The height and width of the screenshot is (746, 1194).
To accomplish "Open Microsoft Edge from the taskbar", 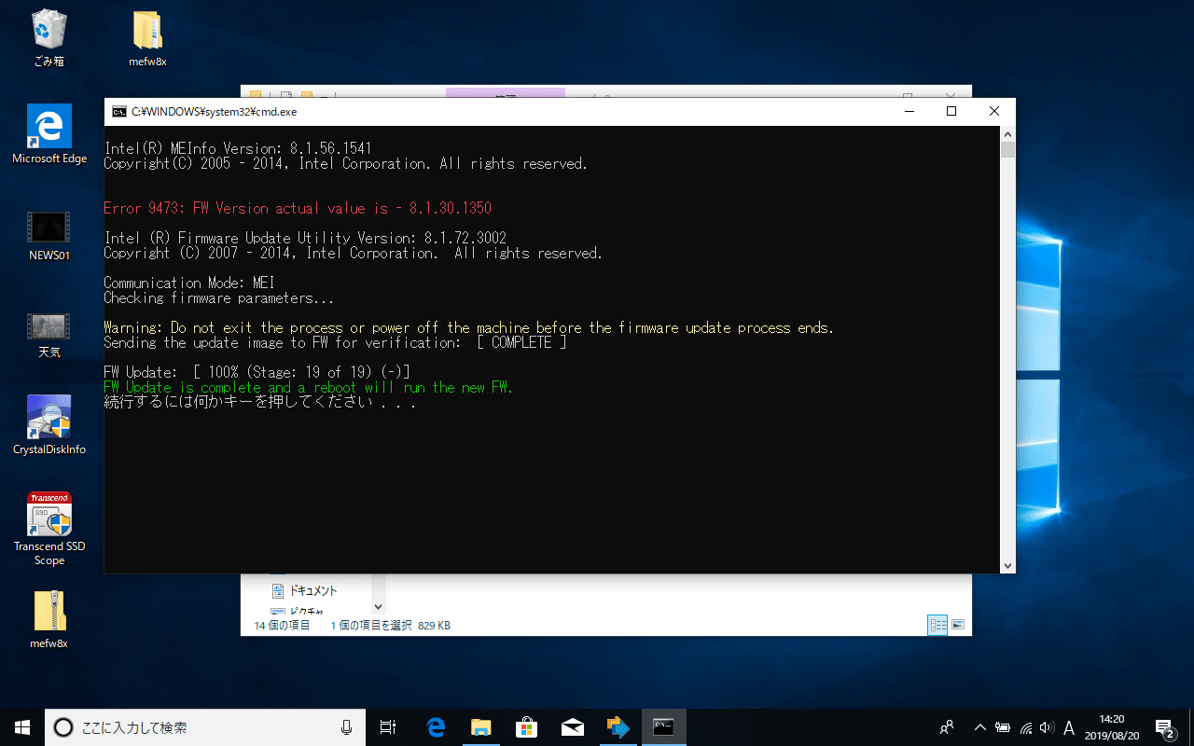I will [x=436, y=727].
